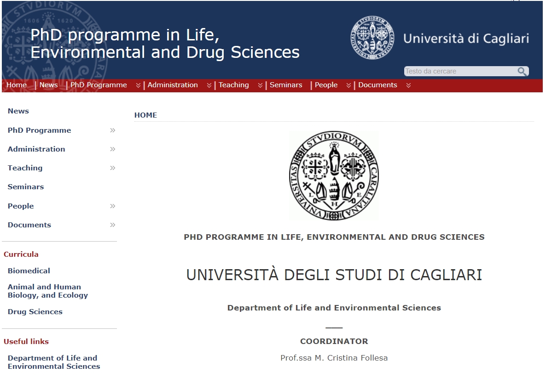Open News in the left sidebar
Viewport: 546px width, 378px height.
point(18,111)
